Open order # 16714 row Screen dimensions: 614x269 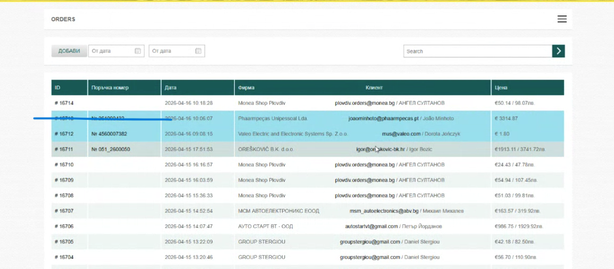point(64,103)
